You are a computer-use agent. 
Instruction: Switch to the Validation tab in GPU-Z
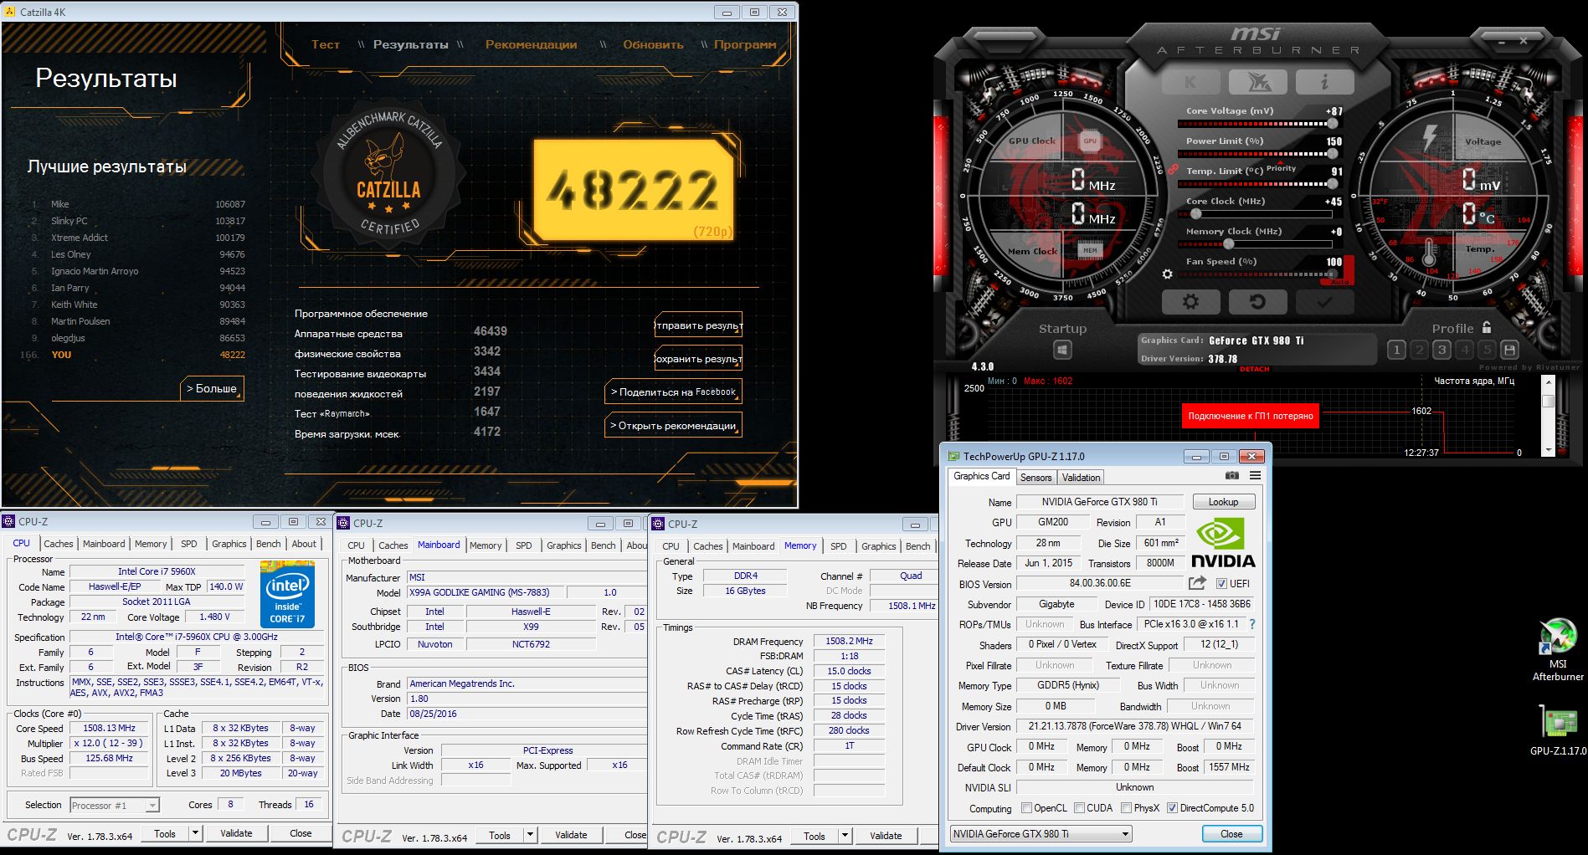point(1081,478)
